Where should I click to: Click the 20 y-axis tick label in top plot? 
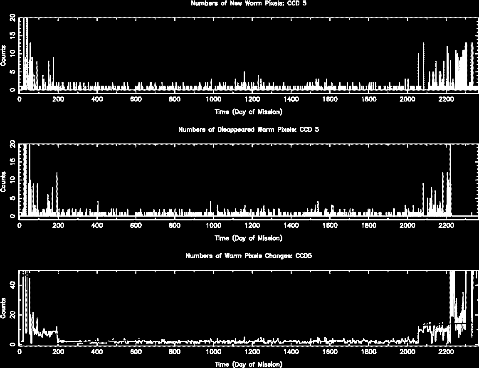click(x=14, y=18)
